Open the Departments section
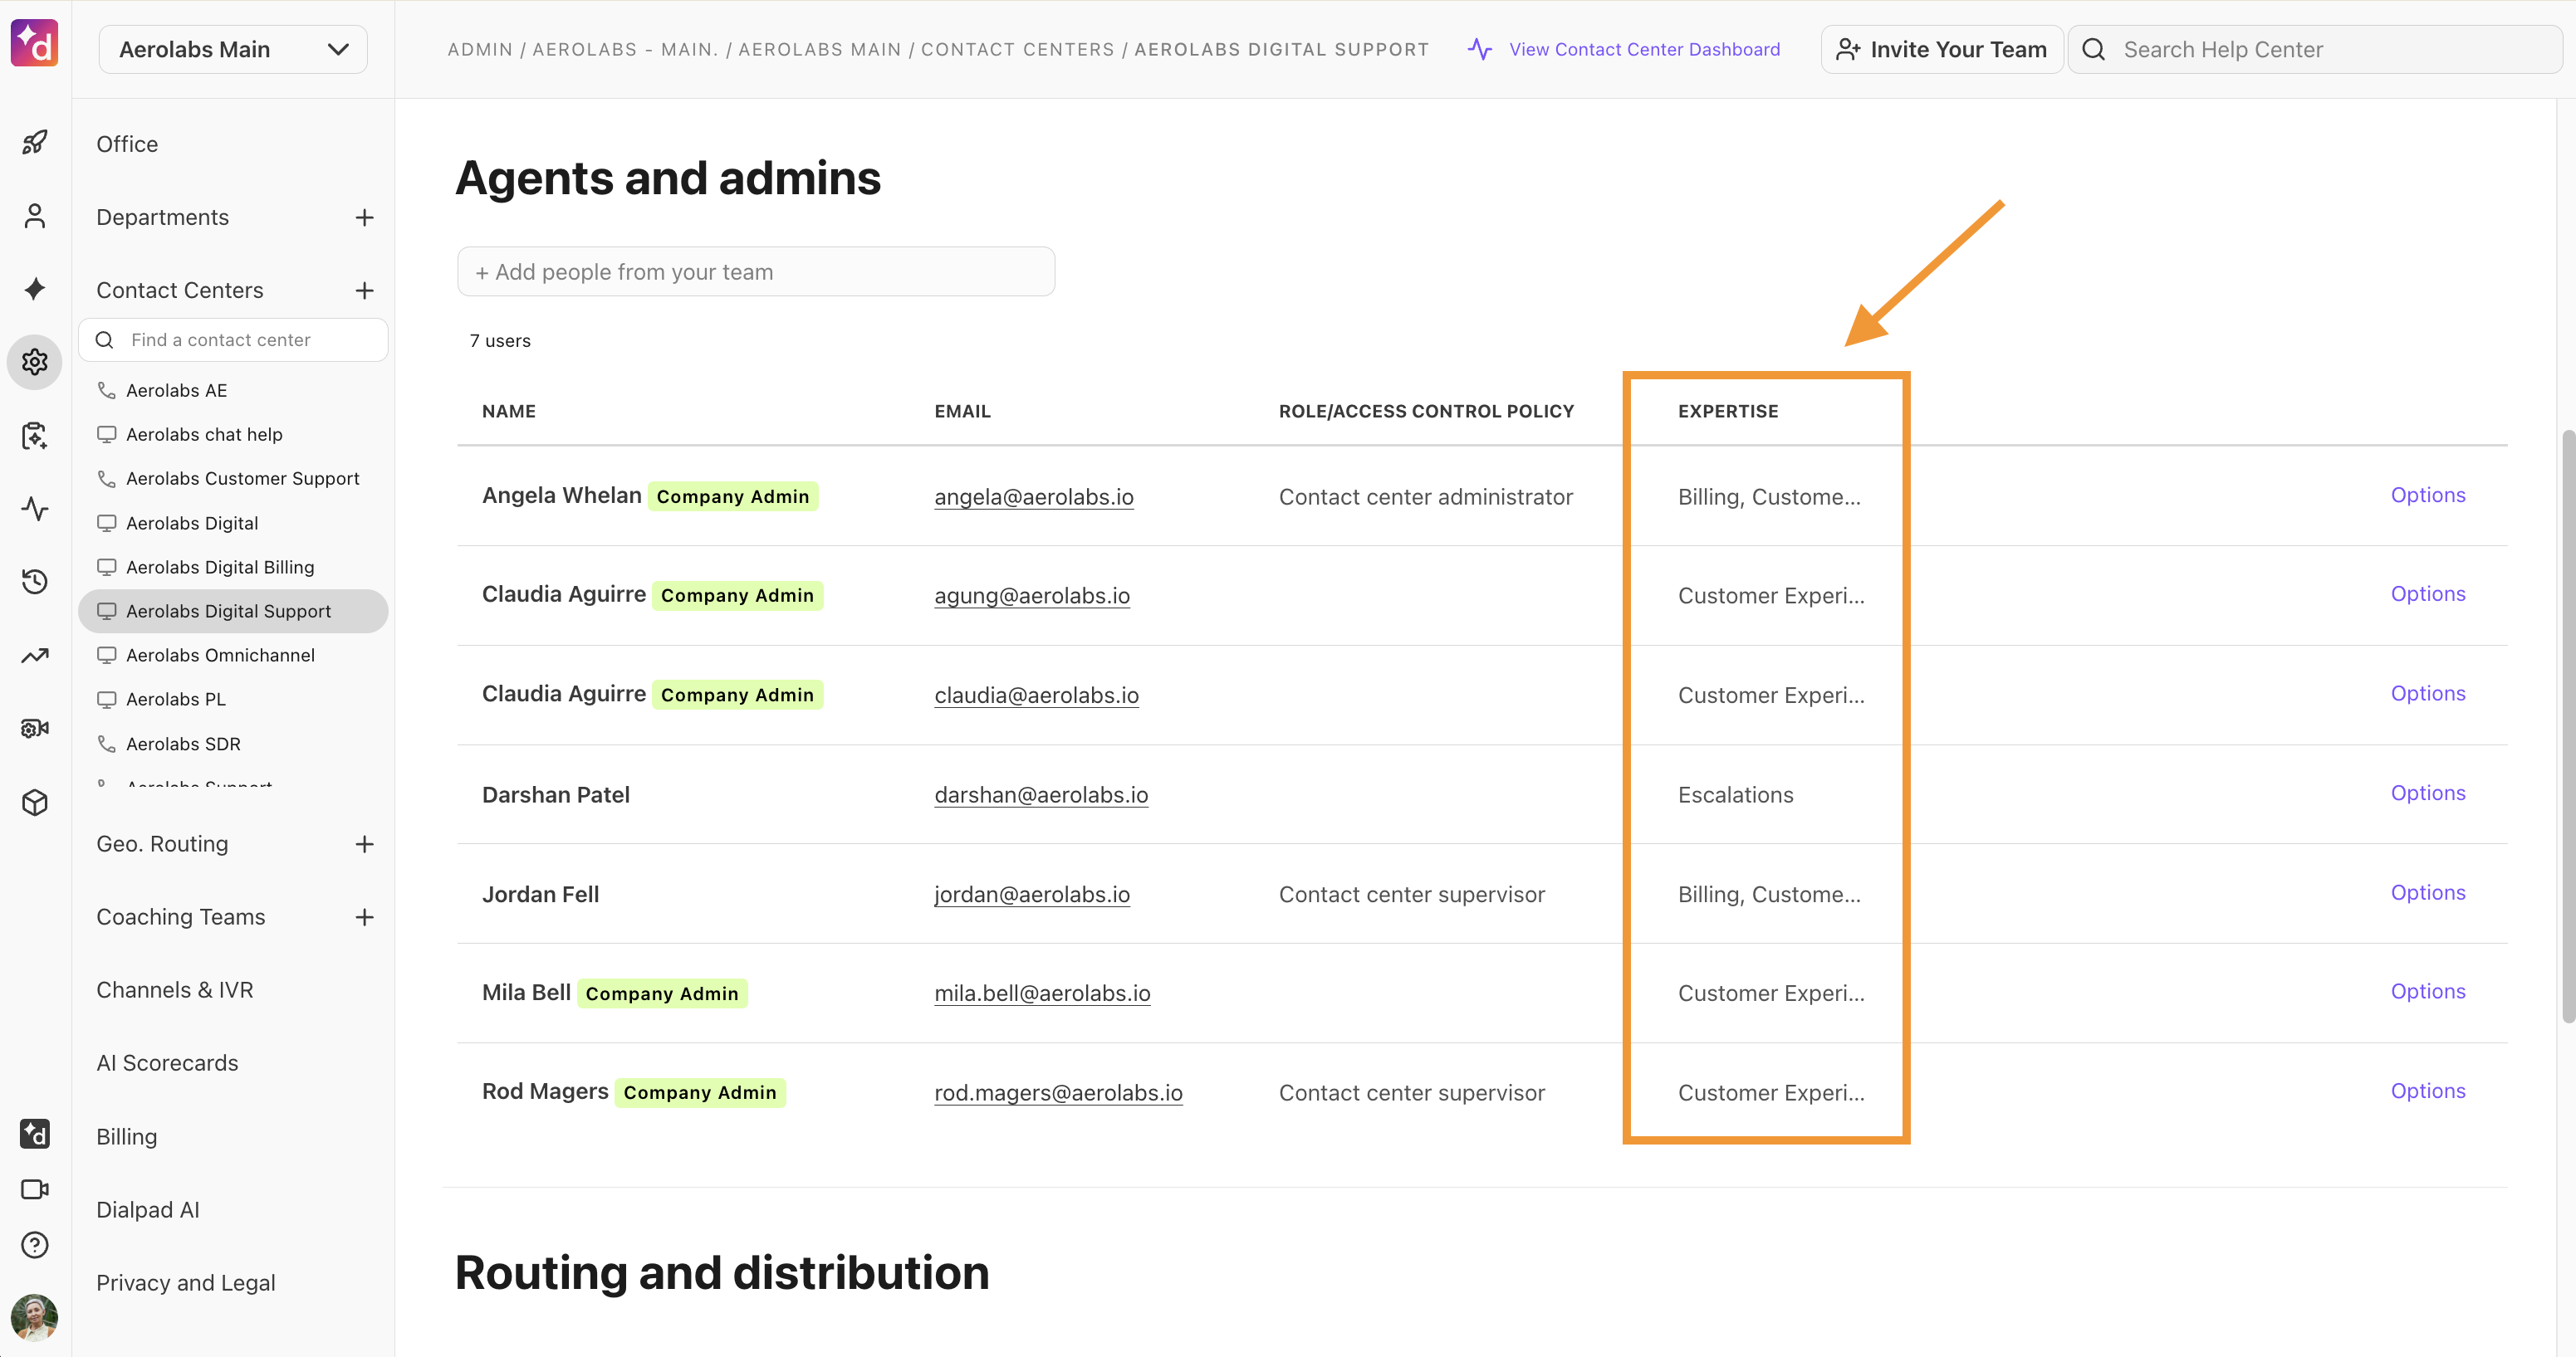This screenshot has height=1357, width=2576. click(162, 217)
